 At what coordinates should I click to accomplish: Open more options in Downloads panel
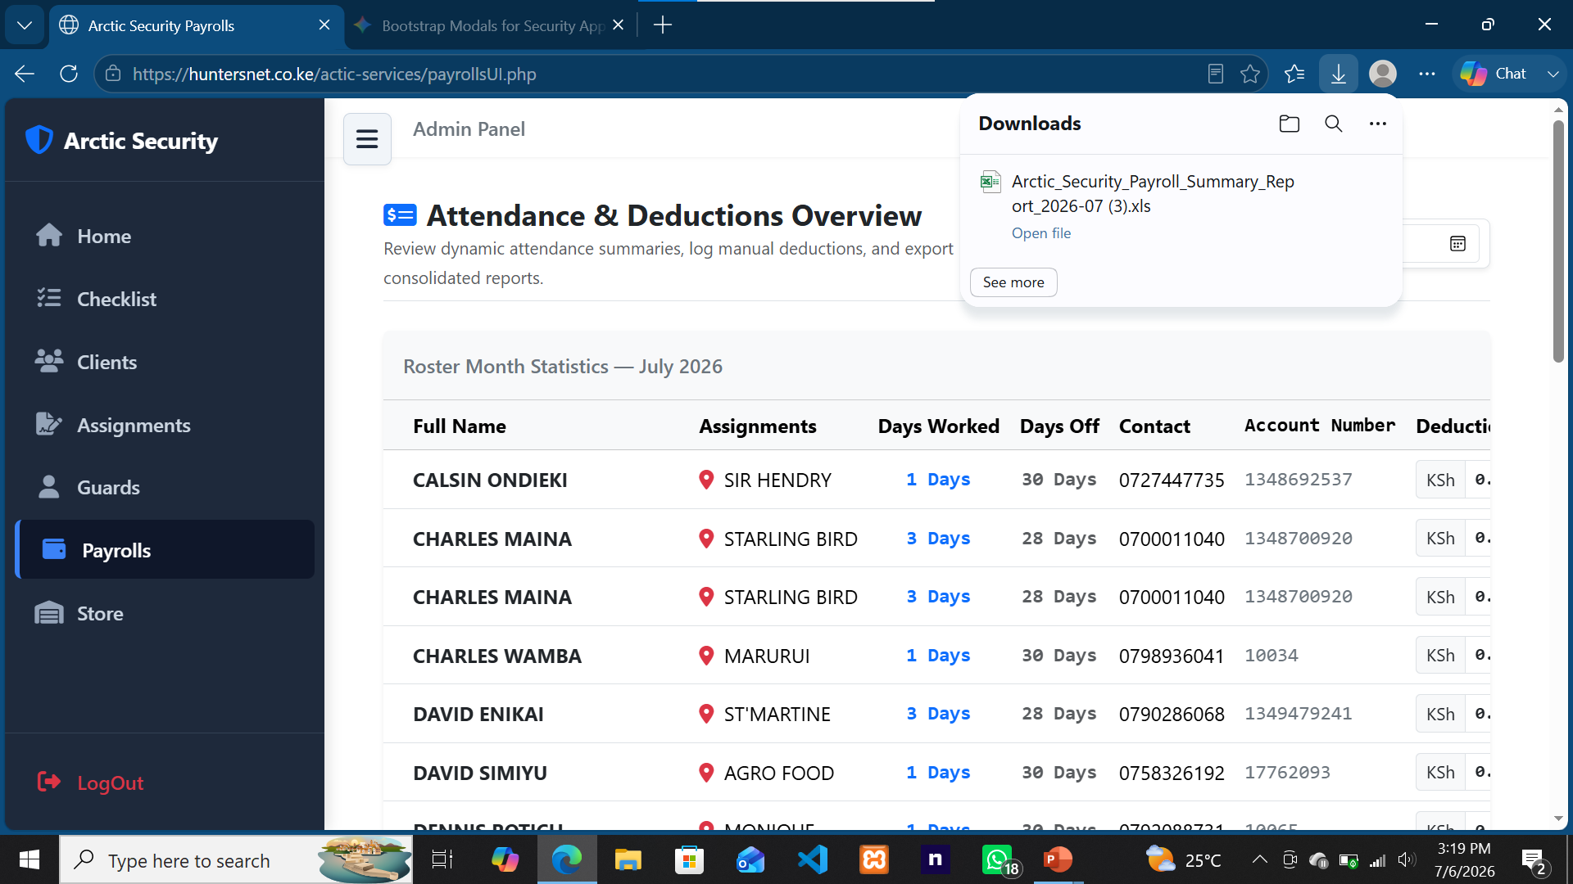pyautogui.click(x=1378, y=124)
